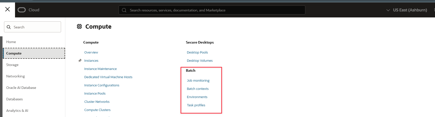435x117 pixels.
Task: Open the Compute Overview link
Action: [x=91, y=52]
